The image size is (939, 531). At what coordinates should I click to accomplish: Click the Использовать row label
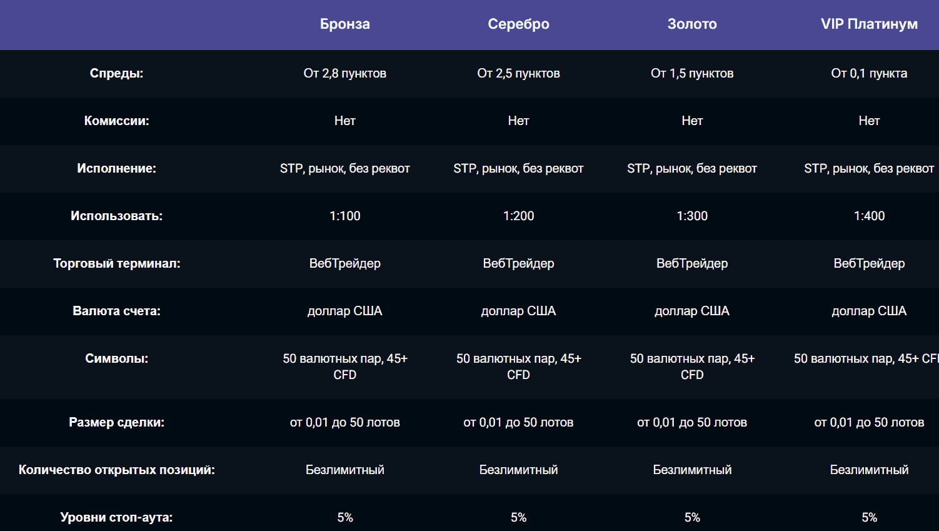[x=116, y=216]
